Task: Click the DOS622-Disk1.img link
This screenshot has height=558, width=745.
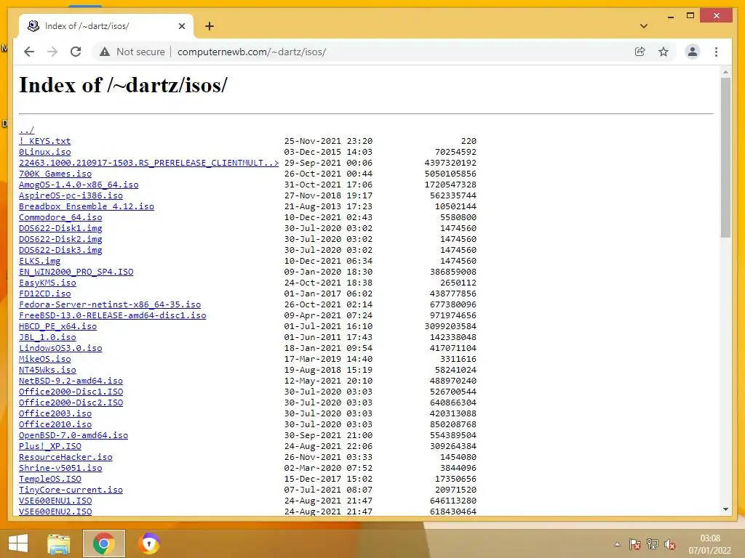Action: click(x=60, y=228)
